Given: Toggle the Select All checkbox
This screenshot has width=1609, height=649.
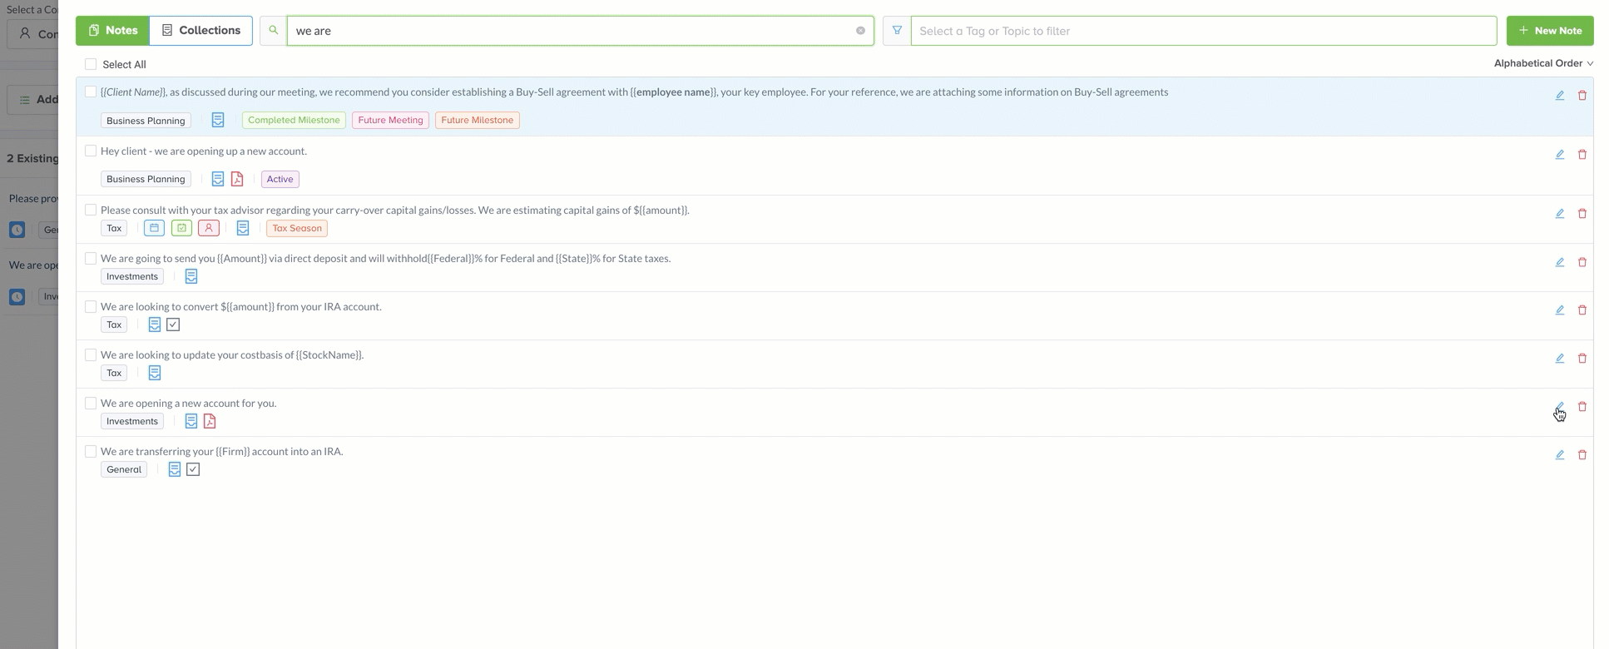Looking at the screenshot, I should [x=91, y=64].
